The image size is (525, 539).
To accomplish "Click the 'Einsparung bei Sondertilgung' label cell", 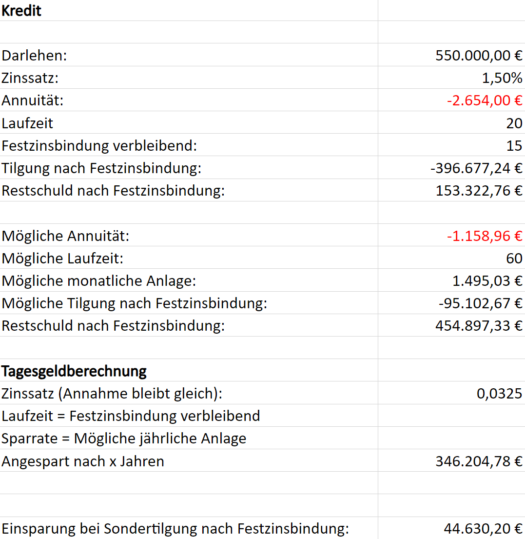I will [175, 529].
